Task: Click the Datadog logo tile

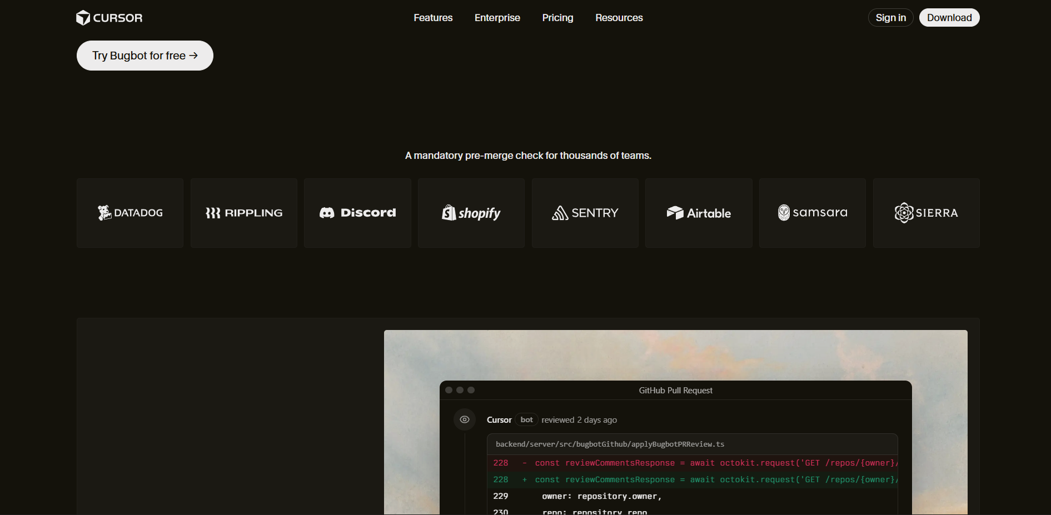Action: [x=130, y=213]
